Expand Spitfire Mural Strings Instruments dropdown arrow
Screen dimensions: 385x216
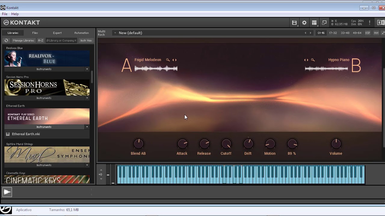(x=87, y=165)
